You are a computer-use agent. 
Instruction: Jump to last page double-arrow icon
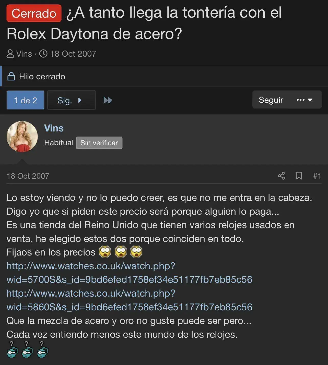pyautogui.click(x=108, y=100)
